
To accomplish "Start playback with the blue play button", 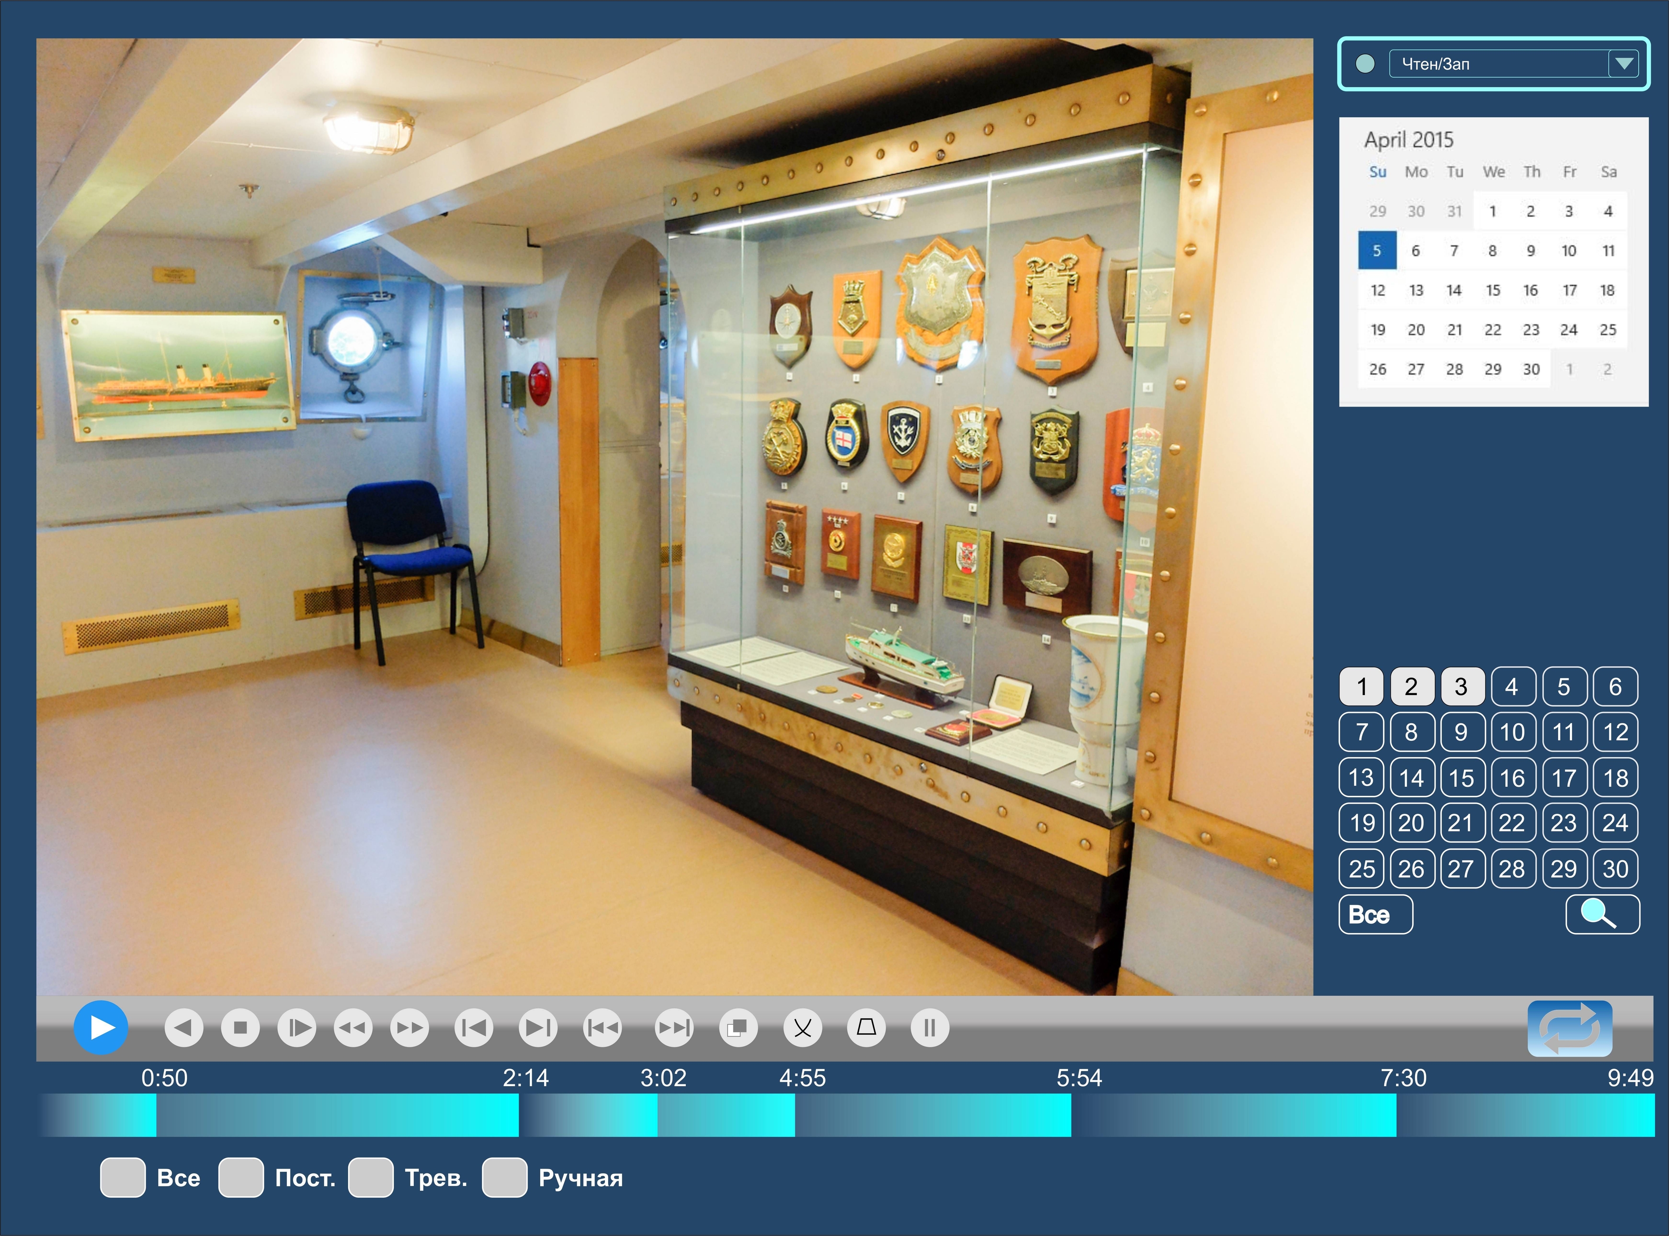I will pyautogui.click(x=100, y=1027).
